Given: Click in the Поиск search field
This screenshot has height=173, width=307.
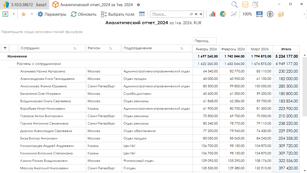Looking at the screenshot, I should tap(170, 14).
